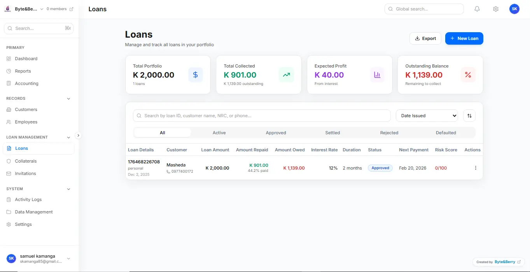The image size is (530, 272).
Task: Select Collaterals in the Loan Management section
Action: (x=26, y=161)
